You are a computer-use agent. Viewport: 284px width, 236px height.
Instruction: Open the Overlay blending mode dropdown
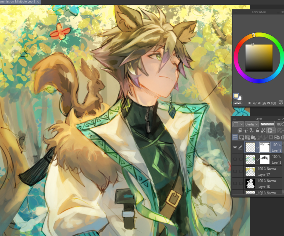tap(252, 124)
